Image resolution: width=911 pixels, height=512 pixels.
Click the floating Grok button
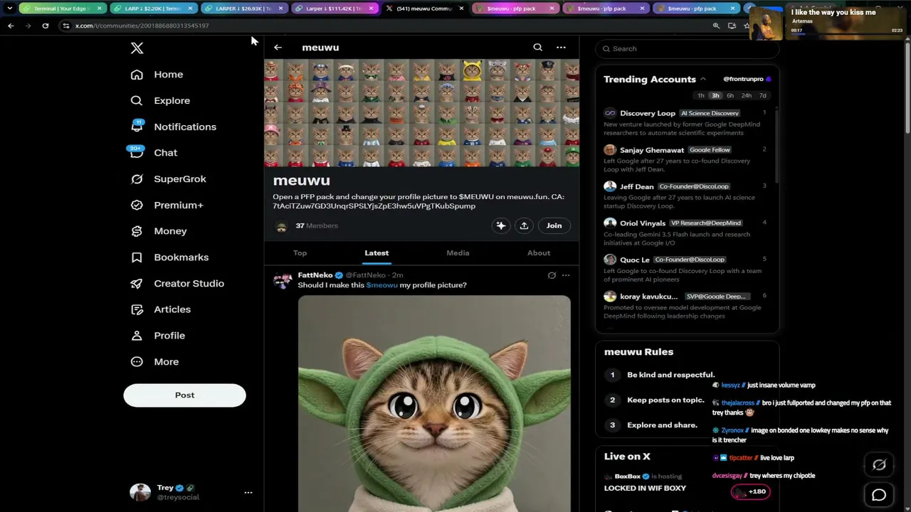pyautogui.click(x=879, y=465)
